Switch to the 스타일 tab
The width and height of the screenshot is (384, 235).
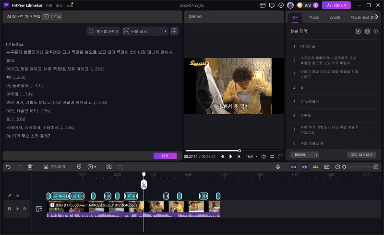tap(335, 17)
